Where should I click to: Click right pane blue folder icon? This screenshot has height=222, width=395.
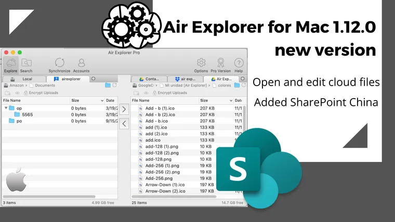(237, 85)
